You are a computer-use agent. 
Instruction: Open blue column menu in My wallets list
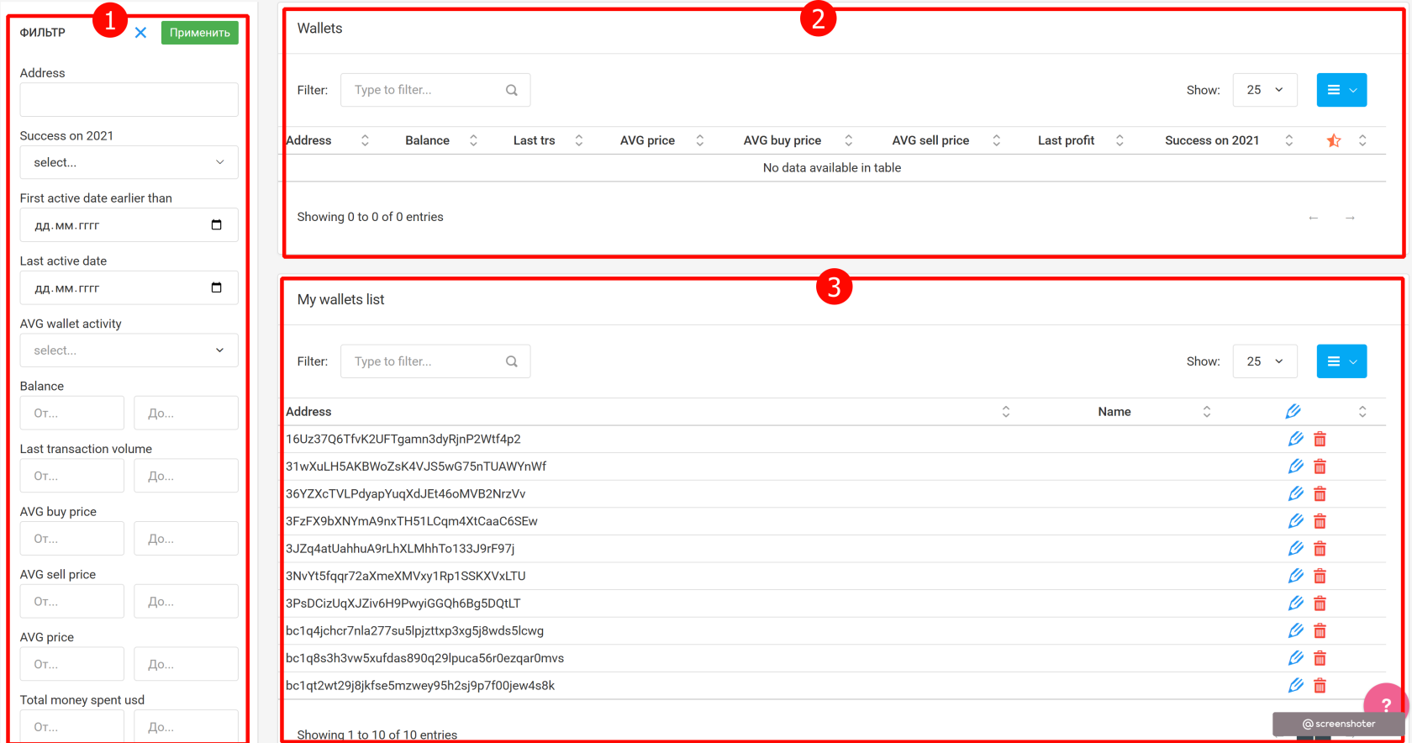tap(1341, 361)
